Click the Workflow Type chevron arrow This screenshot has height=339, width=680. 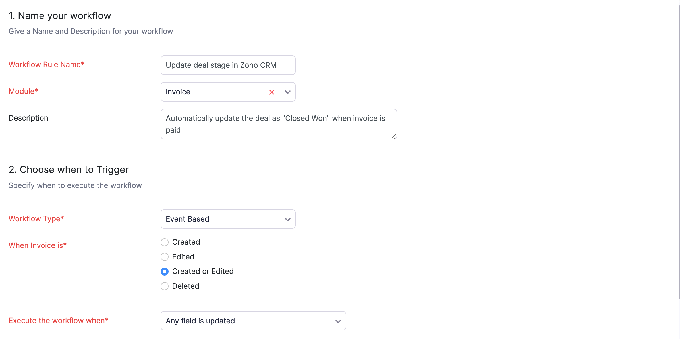click(x=288, y=219)
